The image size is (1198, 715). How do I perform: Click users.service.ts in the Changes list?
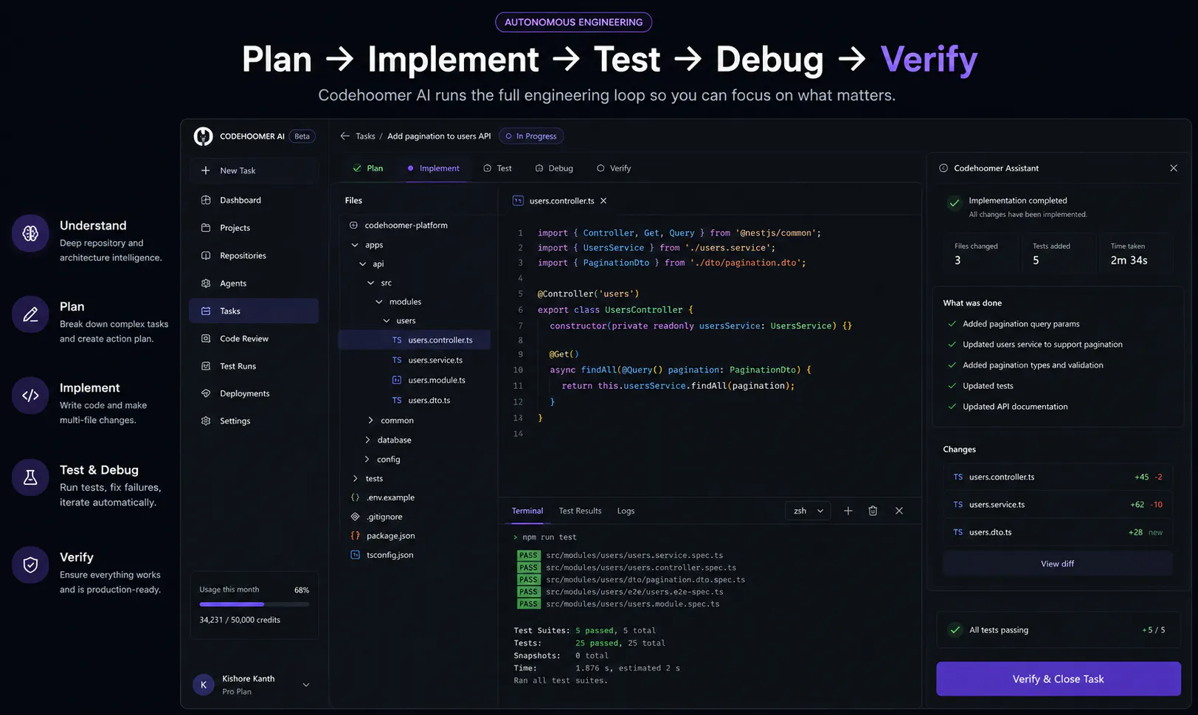tap(1058, 505)
